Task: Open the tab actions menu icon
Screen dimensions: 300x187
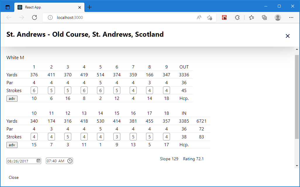Action: [8, 8]
